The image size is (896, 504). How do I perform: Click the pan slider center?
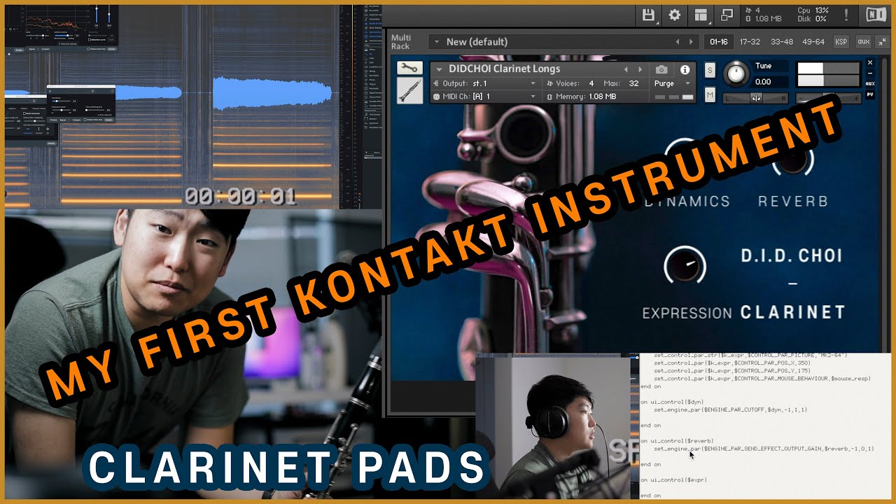756,98
